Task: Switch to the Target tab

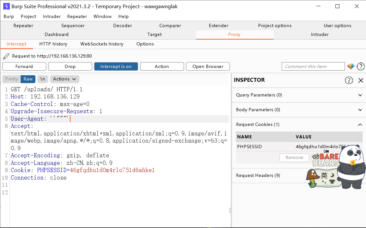Action: coord(154,34)
